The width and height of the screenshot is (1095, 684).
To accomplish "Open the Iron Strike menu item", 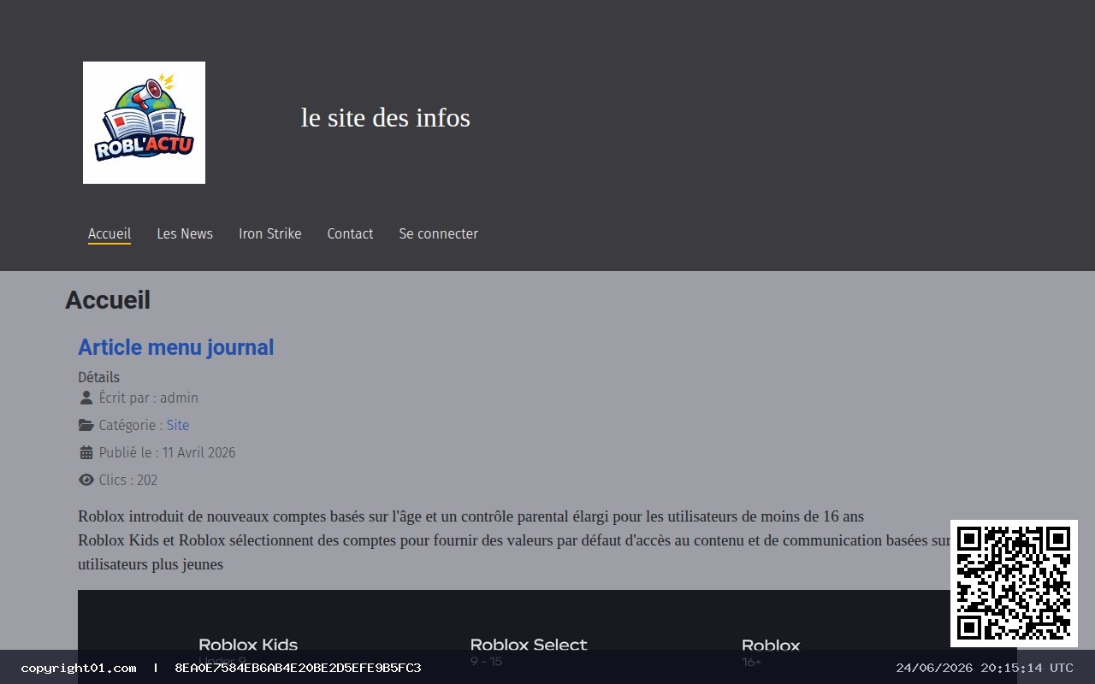I will click(x=270, y=233).
